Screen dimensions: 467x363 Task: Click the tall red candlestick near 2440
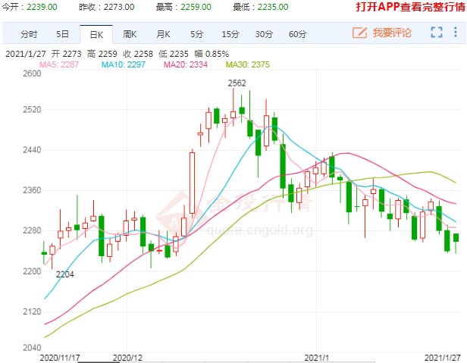point(192,183)
